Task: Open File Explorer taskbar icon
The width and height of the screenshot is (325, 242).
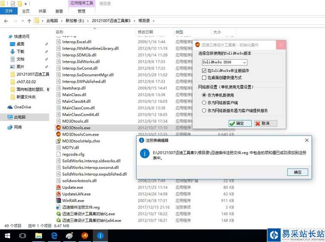Action: (39, 236)
